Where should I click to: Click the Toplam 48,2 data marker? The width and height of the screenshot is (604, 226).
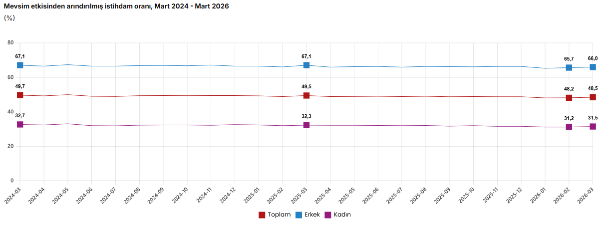tap(569, 98)
